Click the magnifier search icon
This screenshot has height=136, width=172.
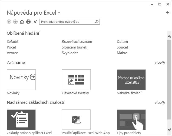pyautogui.click(x=97, y=22)
